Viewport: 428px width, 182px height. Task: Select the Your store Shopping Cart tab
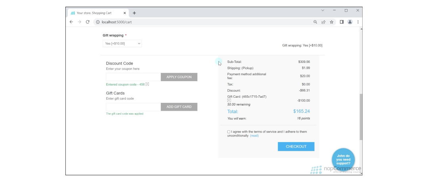98,13
